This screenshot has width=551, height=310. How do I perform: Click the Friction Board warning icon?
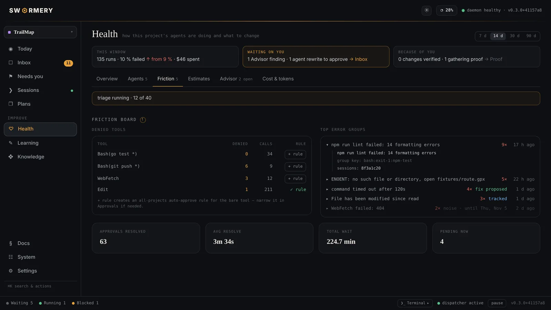point(143,120)
